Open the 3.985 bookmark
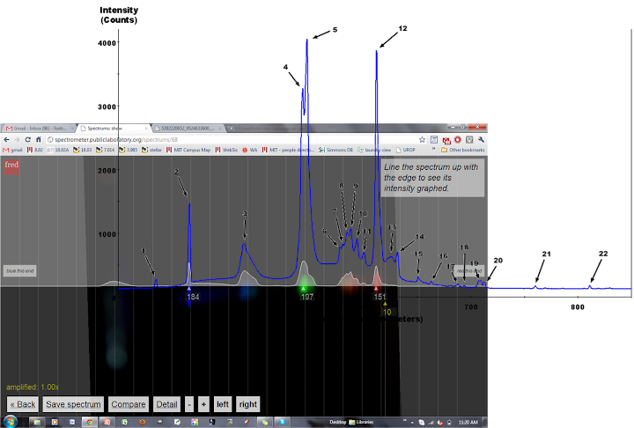The image size is (634, 428). (129, 150)
